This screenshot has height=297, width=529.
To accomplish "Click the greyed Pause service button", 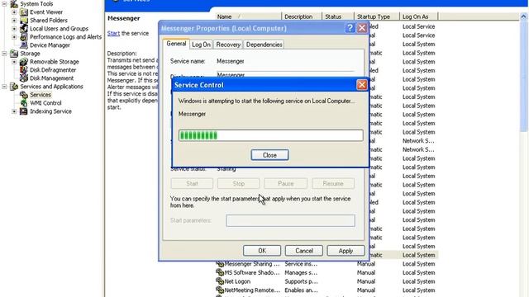I will (x=286, y=183).
